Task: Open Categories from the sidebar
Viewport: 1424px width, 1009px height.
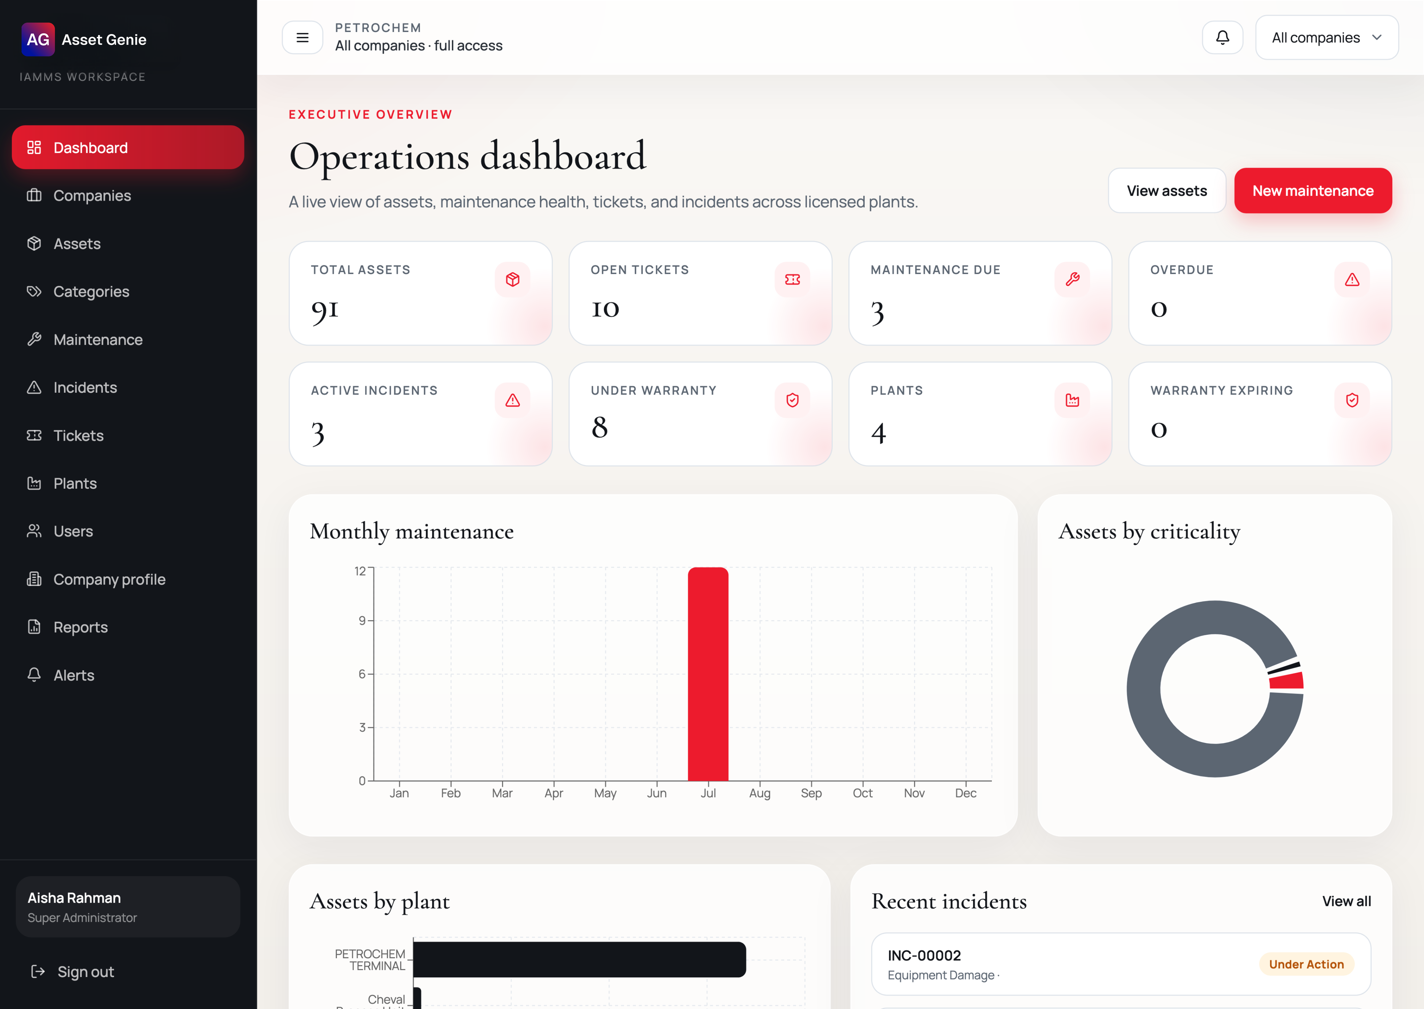Action: (128, 291)
